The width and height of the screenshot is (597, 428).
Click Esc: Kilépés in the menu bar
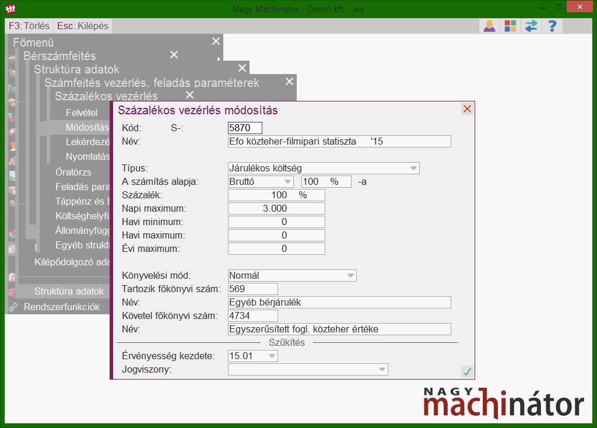[83, 26]
